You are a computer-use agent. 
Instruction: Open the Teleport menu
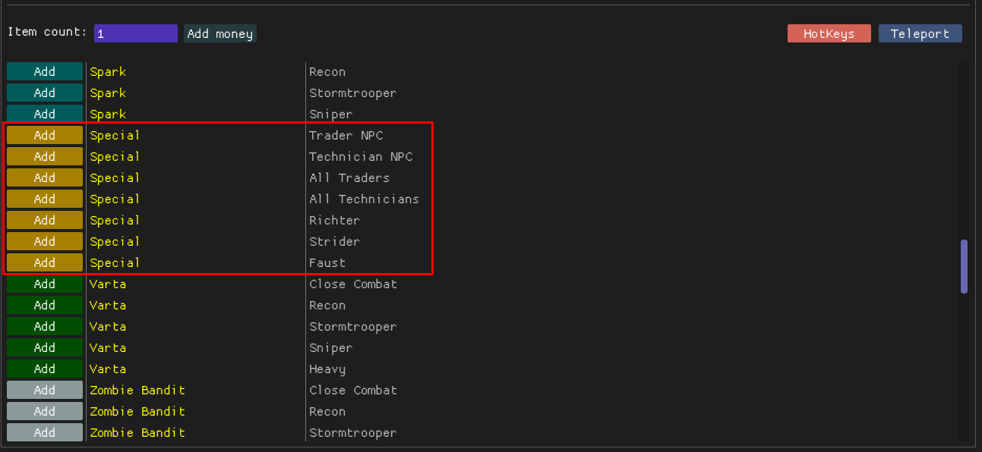(x=920, y=34)
